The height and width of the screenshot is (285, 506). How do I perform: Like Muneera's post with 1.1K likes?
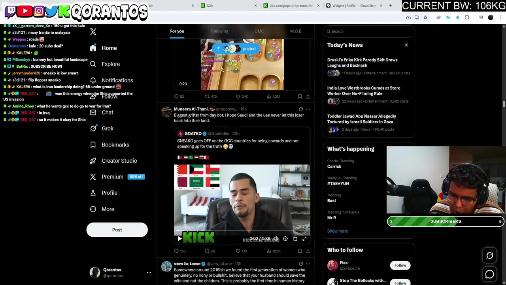coord(242,251)
